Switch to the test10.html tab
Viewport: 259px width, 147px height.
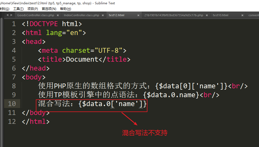(x=220, y=15)
